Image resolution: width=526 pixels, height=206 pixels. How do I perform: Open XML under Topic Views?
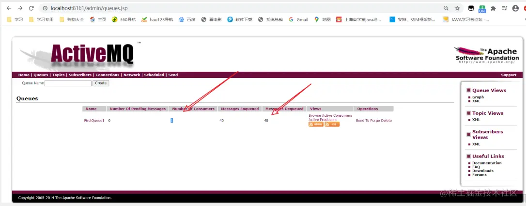(476, 120)
